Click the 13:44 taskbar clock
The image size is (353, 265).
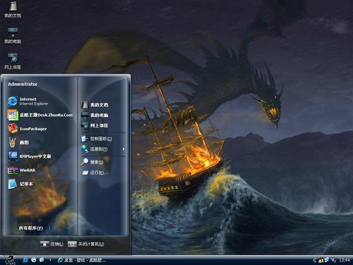click(x=344, y=261)
